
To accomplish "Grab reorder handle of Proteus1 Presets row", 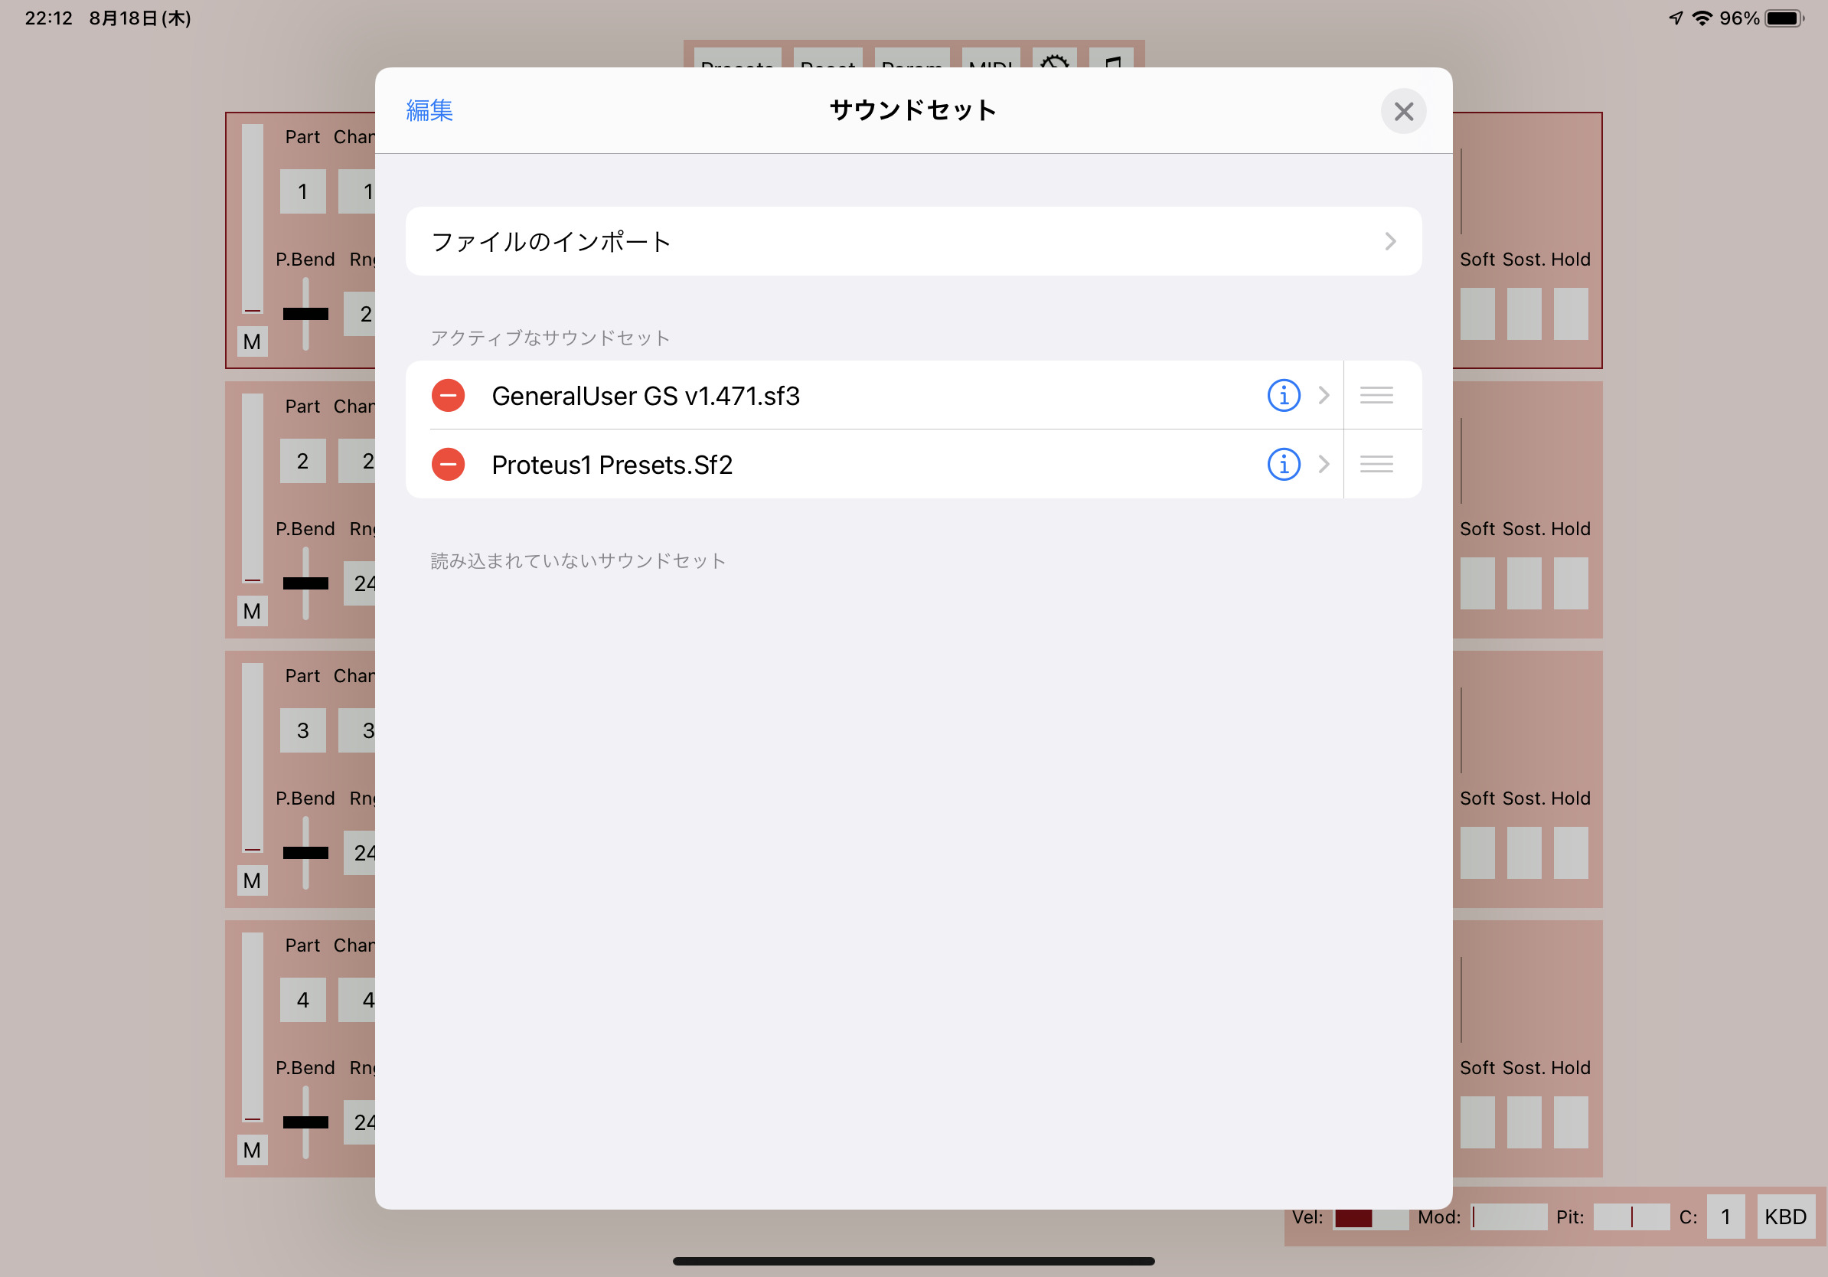I will [x=1376, y=464].
